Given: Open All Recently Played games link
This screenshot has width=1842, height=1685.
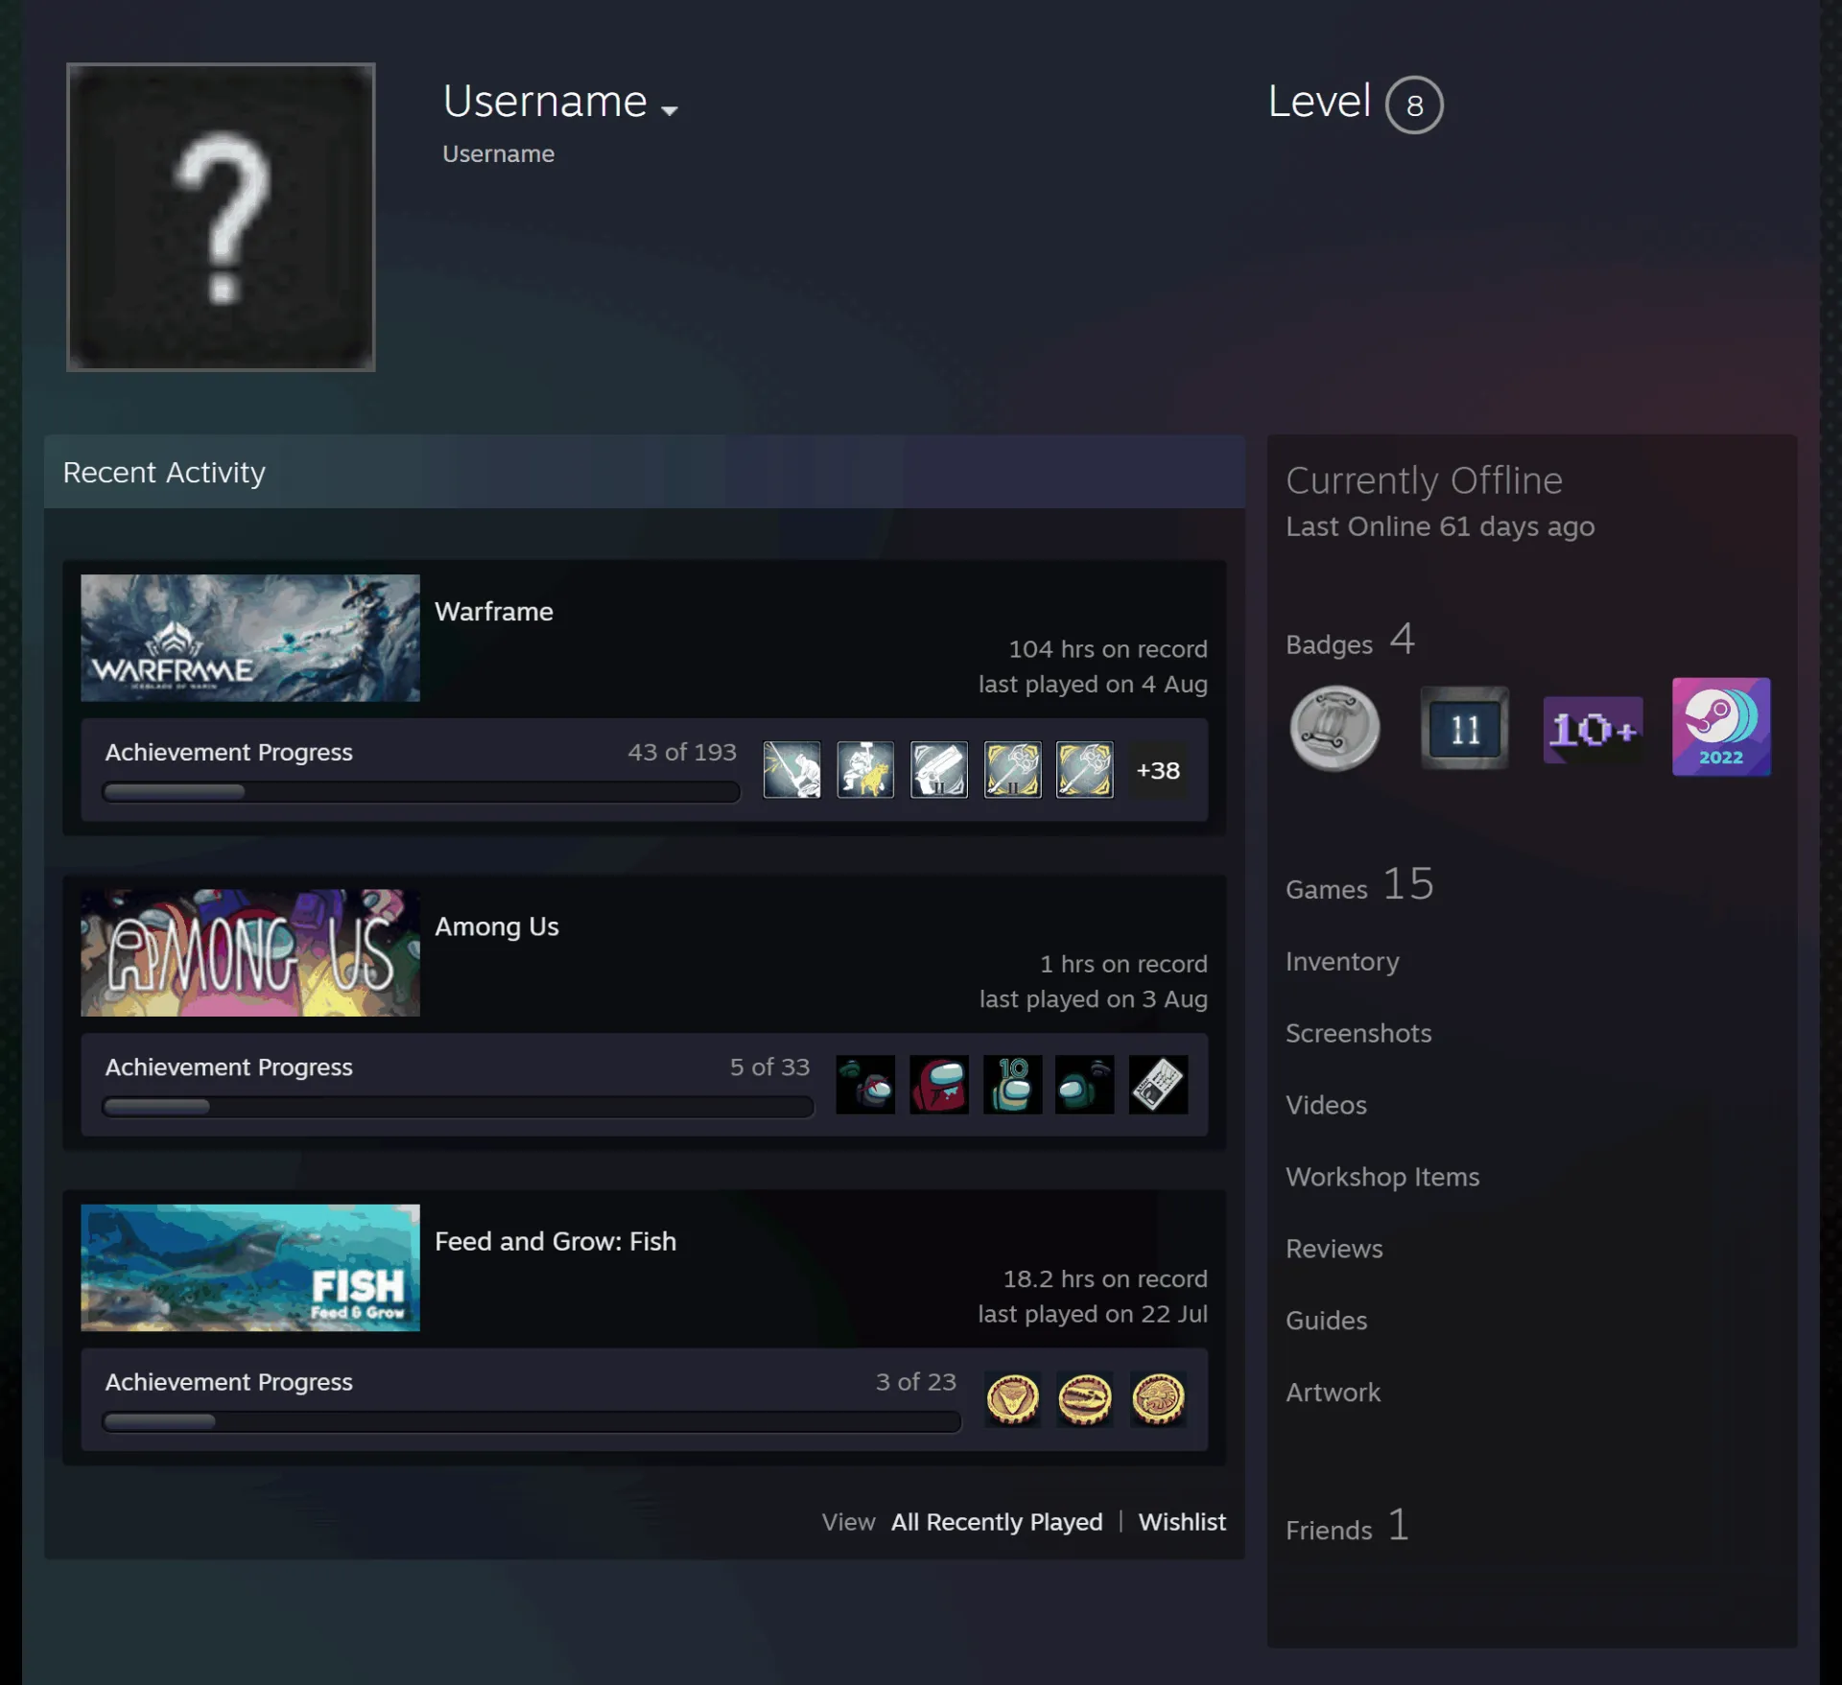Looking at the screenshot, I should (x=997, y=1522).
